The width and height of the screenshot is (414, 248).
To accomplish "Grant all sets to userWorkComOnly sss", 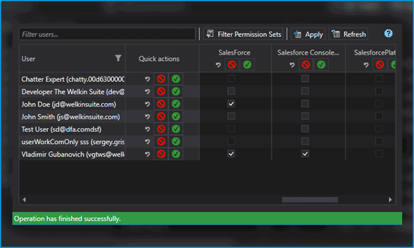I will click(176, 142).
